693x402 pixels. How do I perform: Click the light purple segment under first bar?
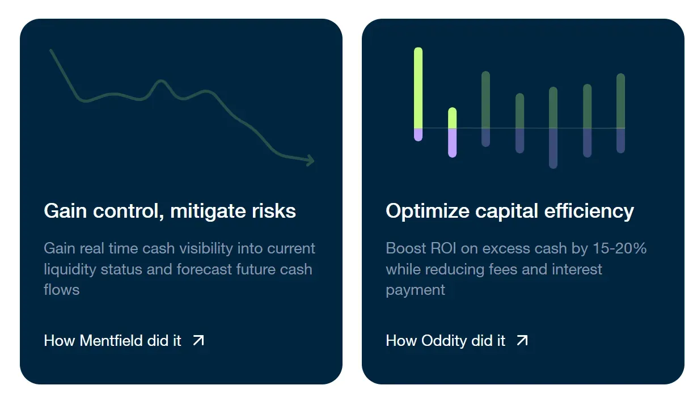click(419, 134)
